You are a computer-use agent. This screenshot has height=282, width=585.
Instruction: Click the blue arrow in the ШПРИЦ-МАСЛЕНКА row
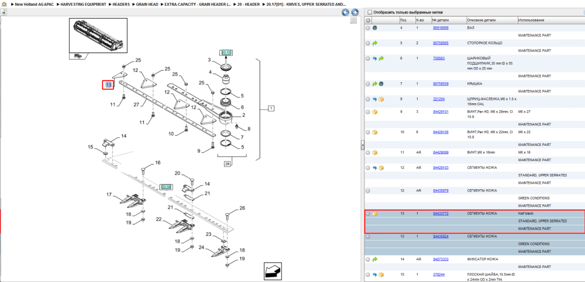pos(375,99)
